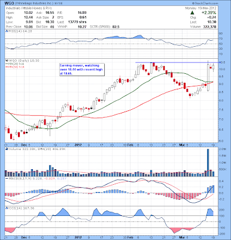Image resolution: width=231 pixels, height=240 pixels.
Task: Click the Feb label on price chart axis
Action: tap(130, 145)
